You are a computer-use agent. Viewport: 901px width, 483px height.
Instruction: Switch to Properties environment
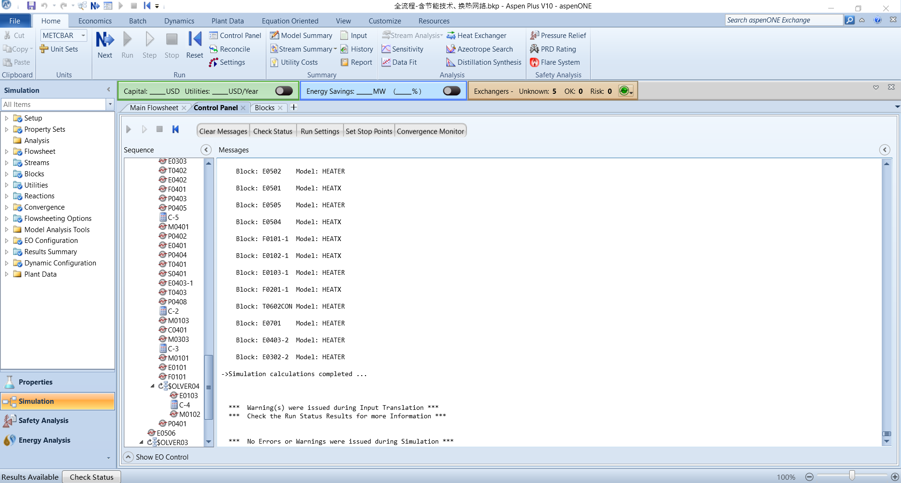point(58,382)
